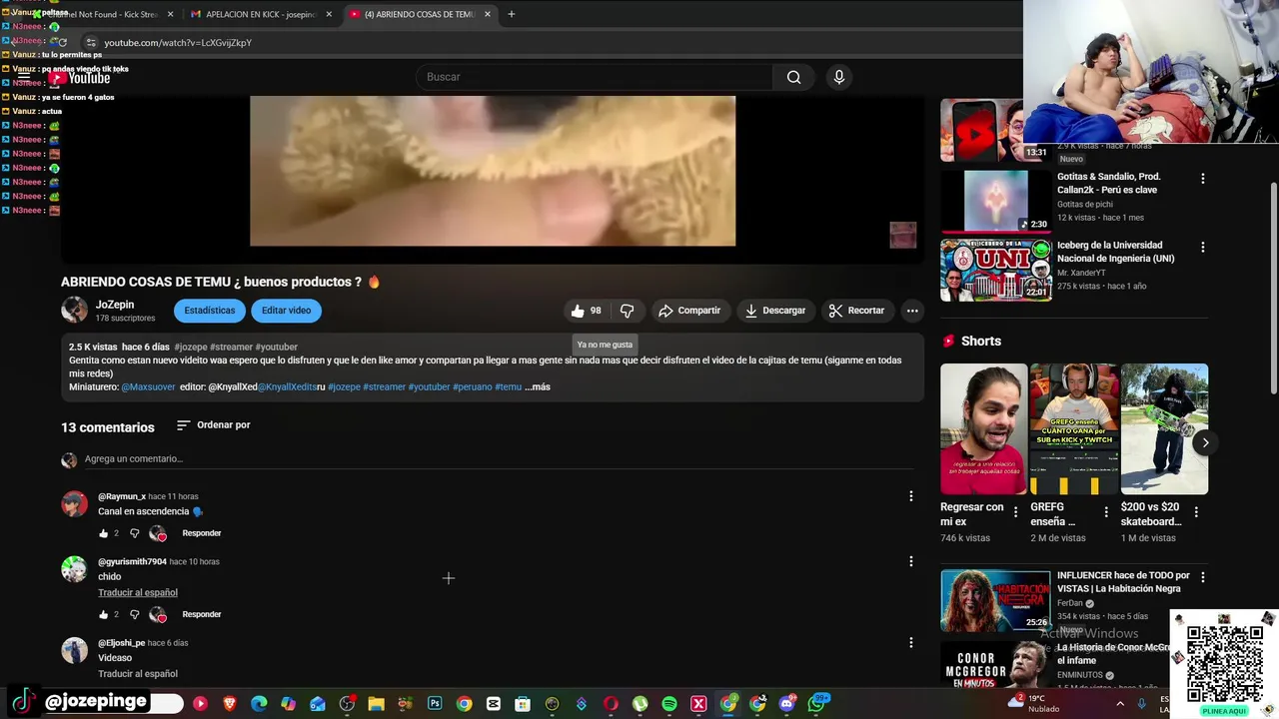Open WhatsApp from the taskbar
This screenshot has width=1279, height=719.
[817, 704]
